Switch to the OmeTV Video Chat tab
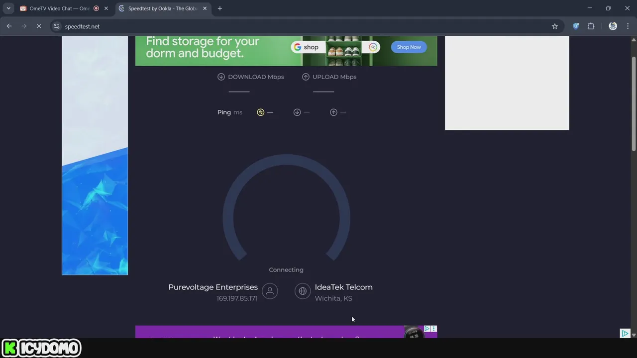This screenshot has height=358, width=637. coord(59,8)
